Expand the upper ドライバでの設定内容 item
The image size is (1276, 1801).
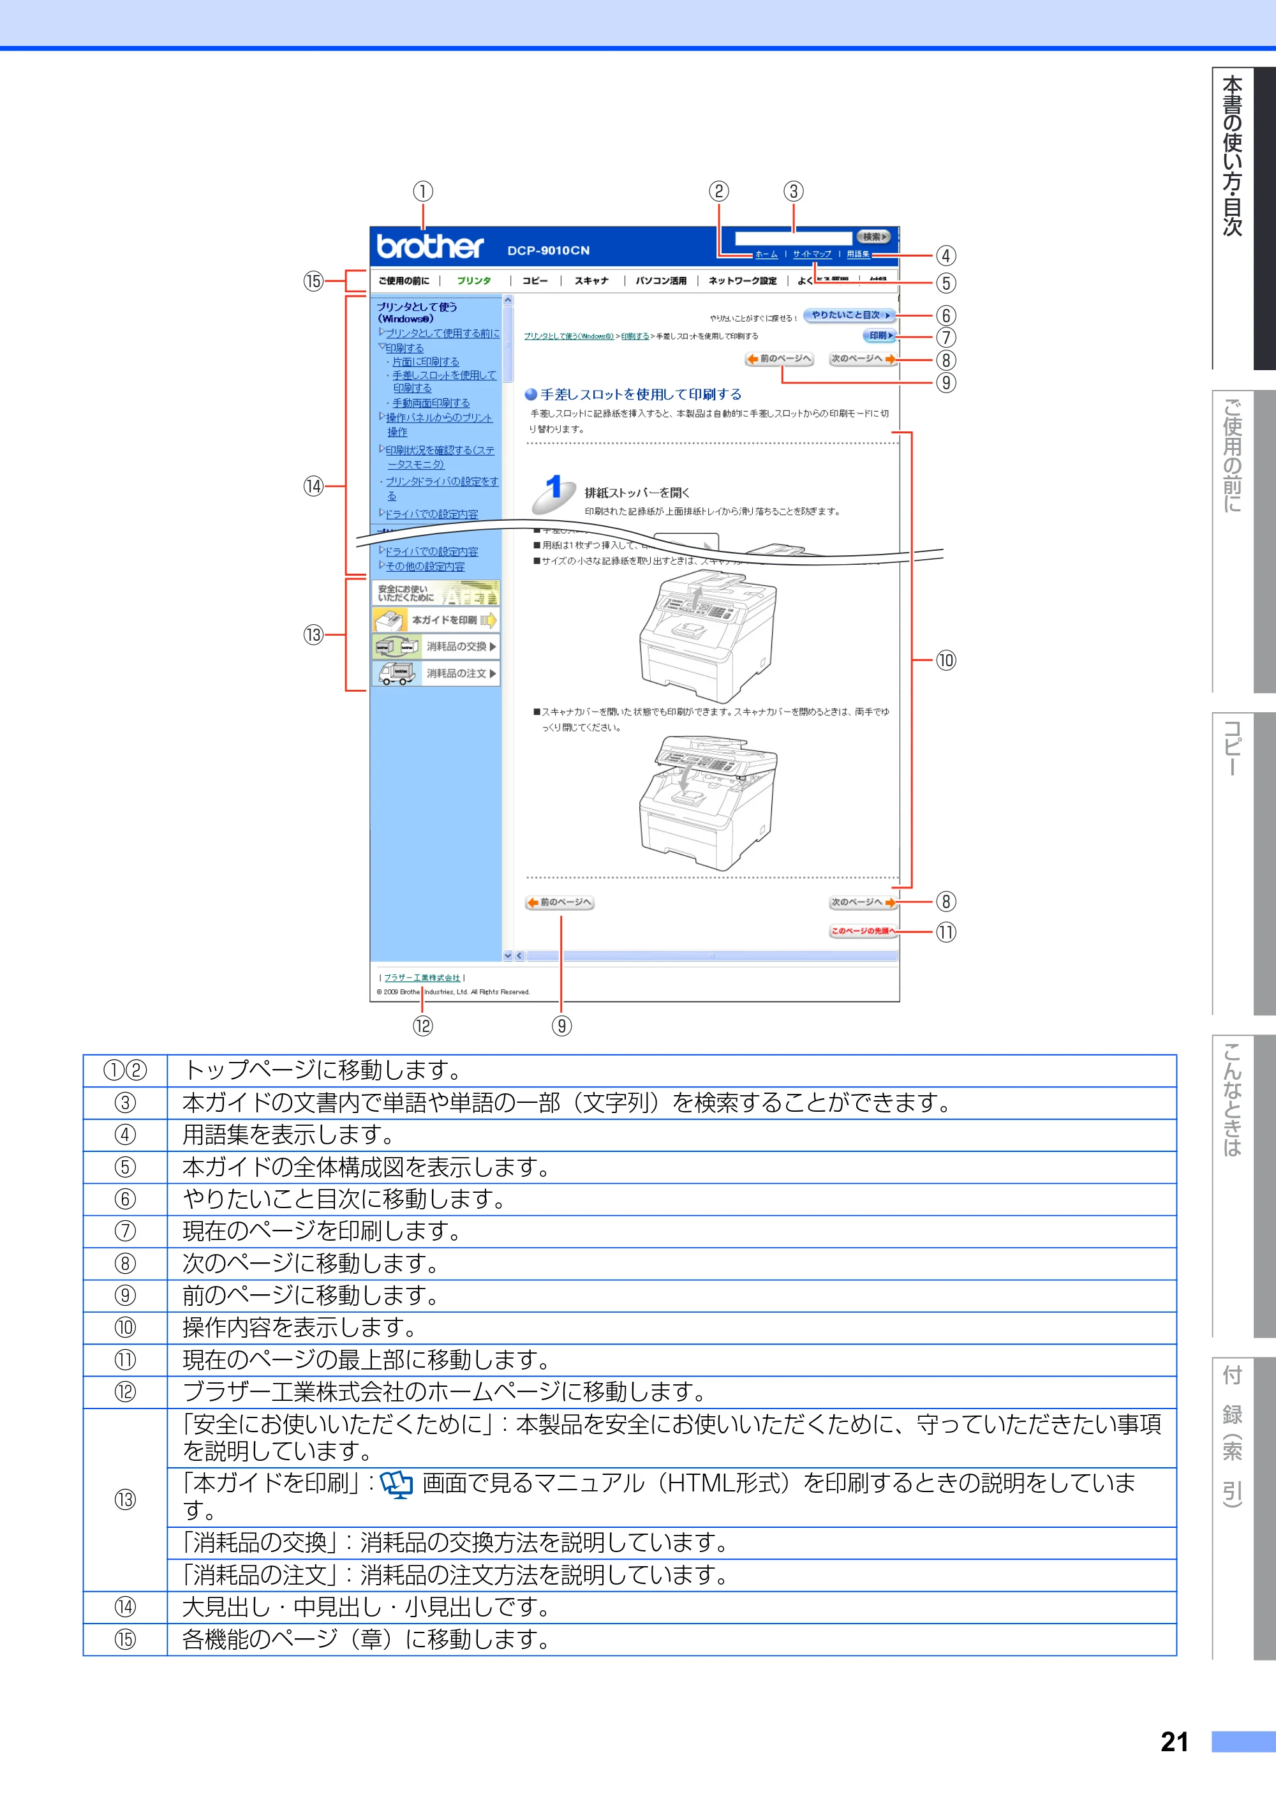pos(382,512)
